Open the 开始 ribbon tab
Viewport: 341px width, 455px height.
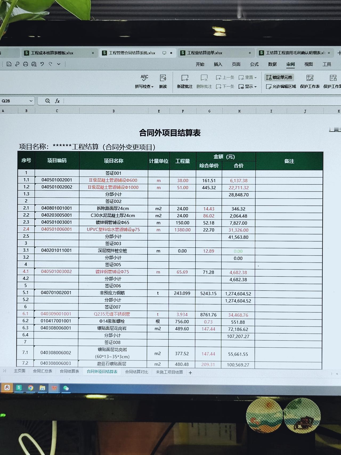point(200,64)
